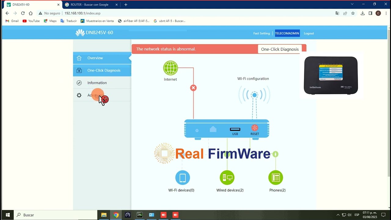Open File Explorer from the taskbar

coord(104,215)
